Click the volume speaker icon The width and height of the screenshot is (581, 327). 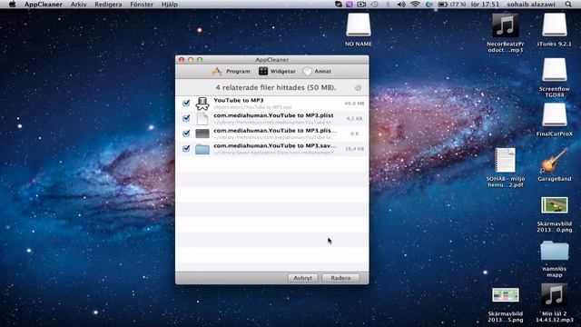click(401, 5)
